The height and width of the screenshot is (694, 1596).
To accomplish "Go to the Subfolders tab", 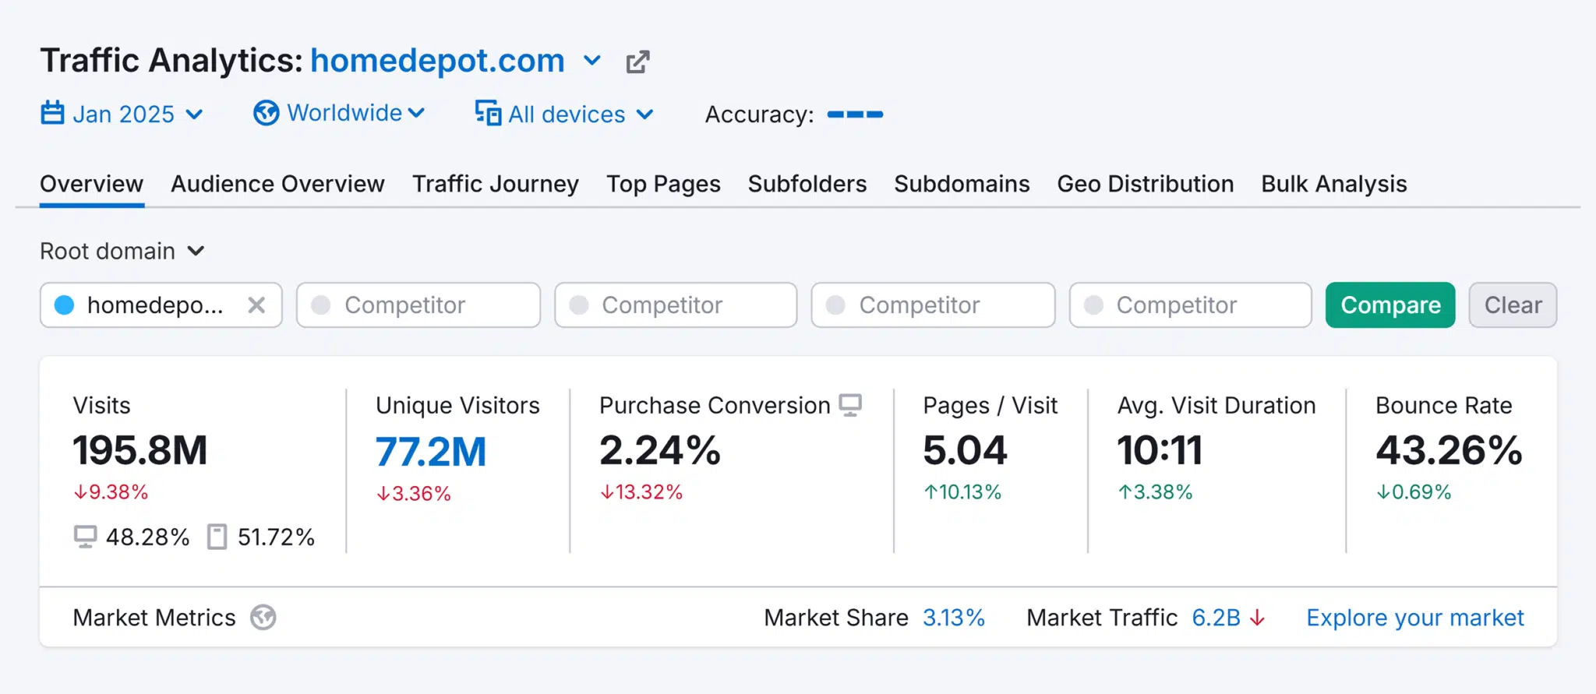I will [807, 184].
